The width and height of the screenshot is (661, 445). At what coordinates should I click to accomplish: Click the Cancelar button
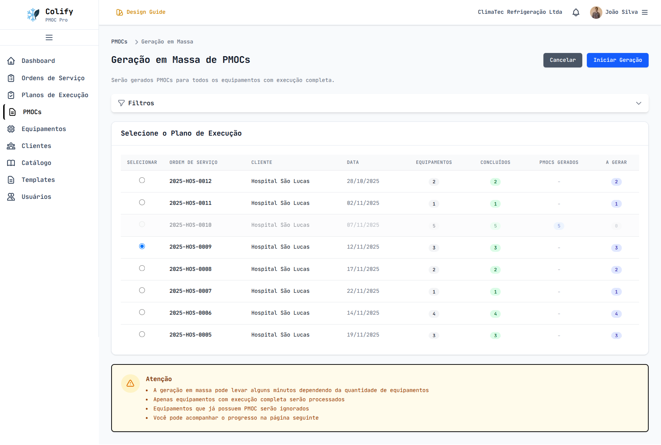coord(562,60)
